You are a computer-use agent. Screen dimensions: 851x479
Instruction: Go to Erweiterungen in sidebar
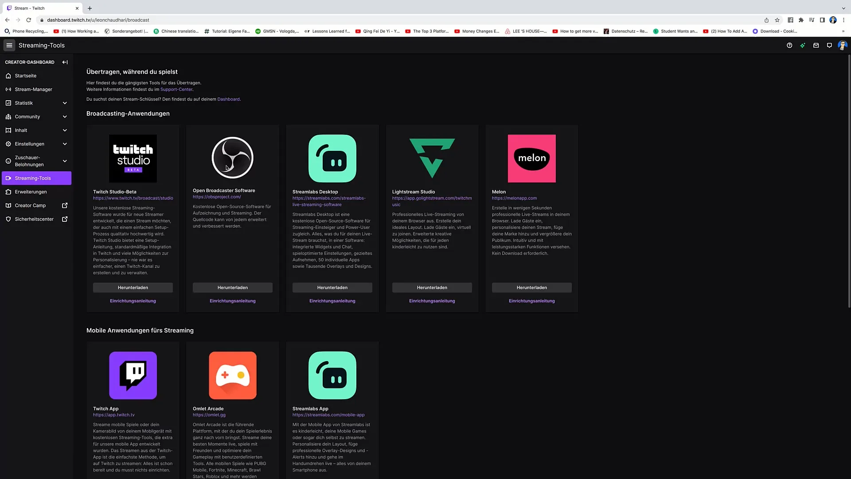pos(31,192)
